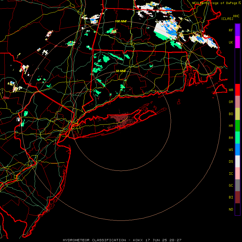Image resolution: width=242 pixels, height=242 pixels.
Task: Select the red HA legend swatch
Action: pyautogui.click(x=237, y=90)
